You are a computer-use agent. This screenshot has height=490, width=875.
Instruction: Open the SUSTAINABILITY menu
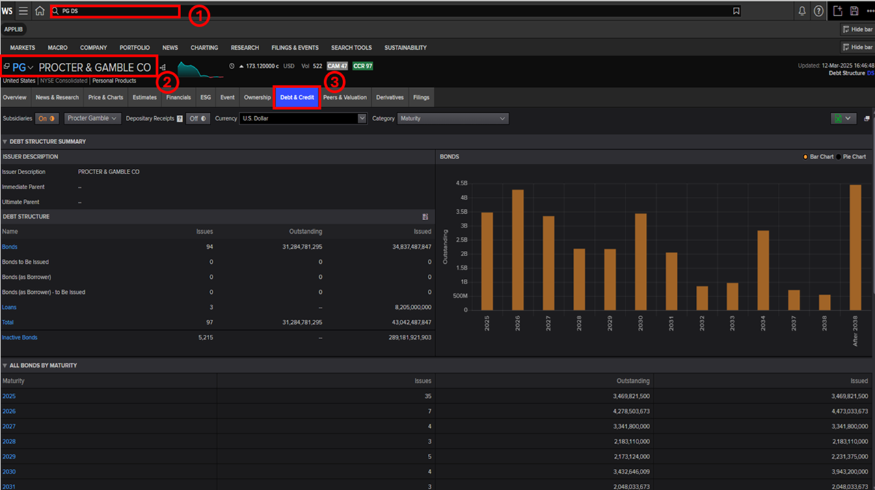405,48
